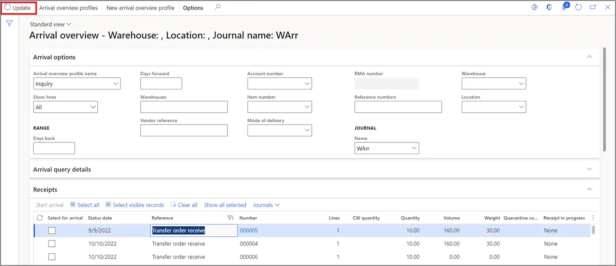
Task: Click the search magnifier in the action bar
Action: coord(217,7)
